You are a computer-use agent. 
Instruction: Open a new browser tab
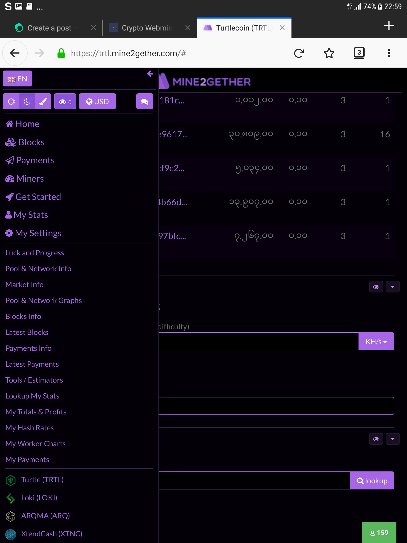[x=389, y=25]
